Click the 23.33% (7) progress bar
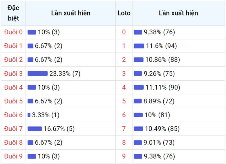 point(38,74)
